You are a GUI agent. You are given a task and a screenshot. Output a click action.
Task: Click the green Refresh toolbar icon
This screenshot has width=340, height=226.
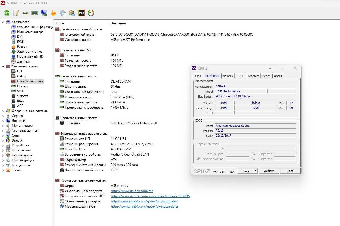(x=7, y=13)
